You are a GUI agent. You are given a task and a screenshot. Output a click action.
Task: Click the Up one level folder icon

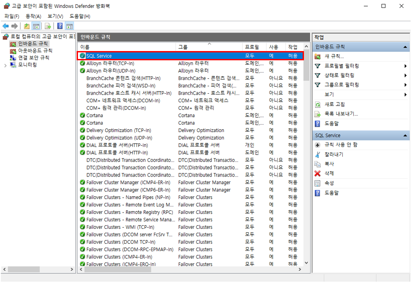tap(26, 26)
